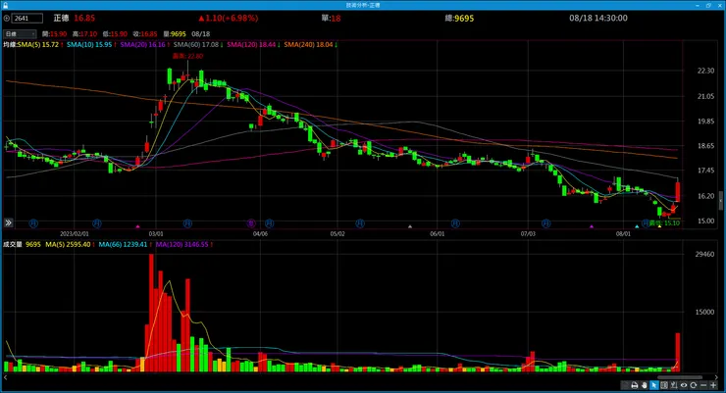The height and width of the screenshot is (393, 726).
Task: Restore the window size from title bar
Action: coord(708,5)
